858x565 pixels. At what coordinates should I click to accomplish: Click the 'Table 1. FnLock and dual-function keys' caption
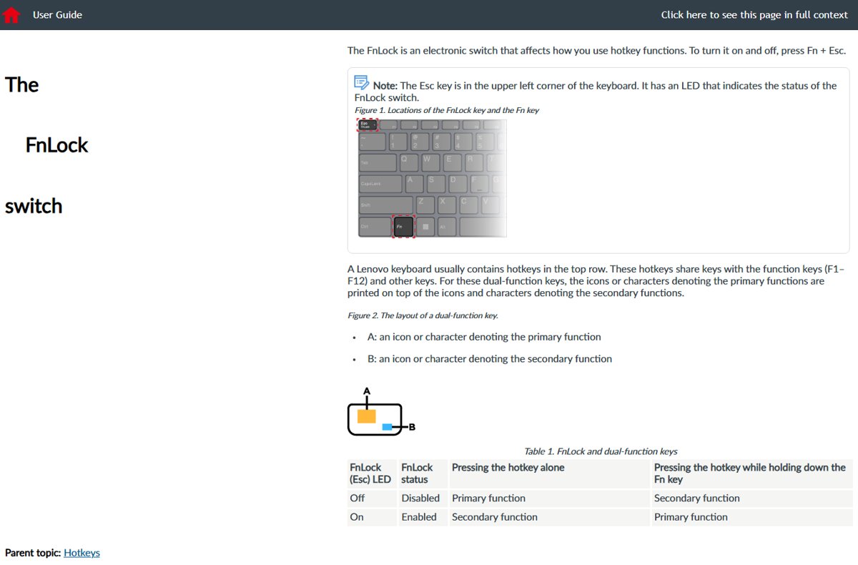click(601, 451)
